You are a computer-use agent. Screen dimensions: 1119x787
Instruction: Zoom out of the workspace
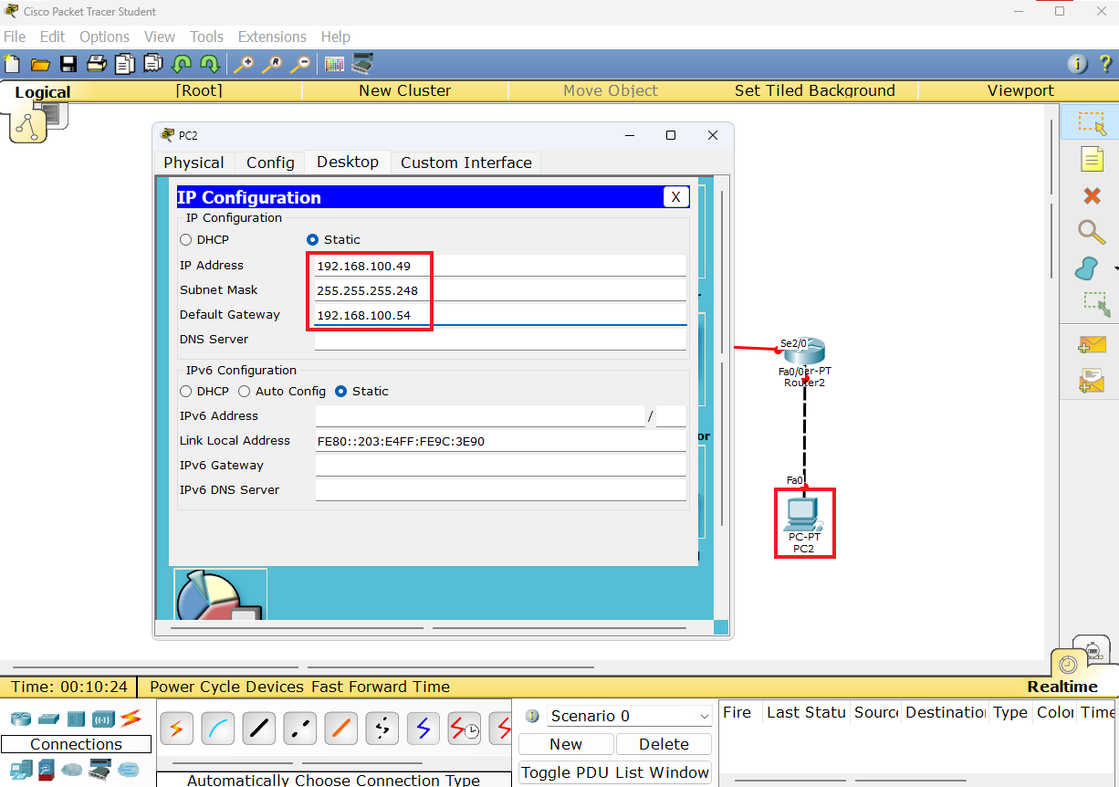pyautogui.click(x=300, y=64)
